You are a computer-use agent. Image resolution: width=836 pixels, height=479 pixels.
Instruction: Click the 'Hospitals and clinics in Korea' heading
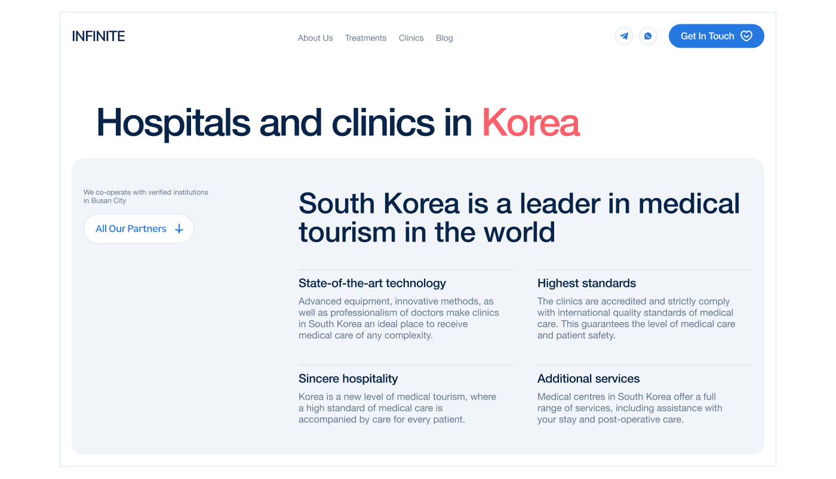click(338, 122)
